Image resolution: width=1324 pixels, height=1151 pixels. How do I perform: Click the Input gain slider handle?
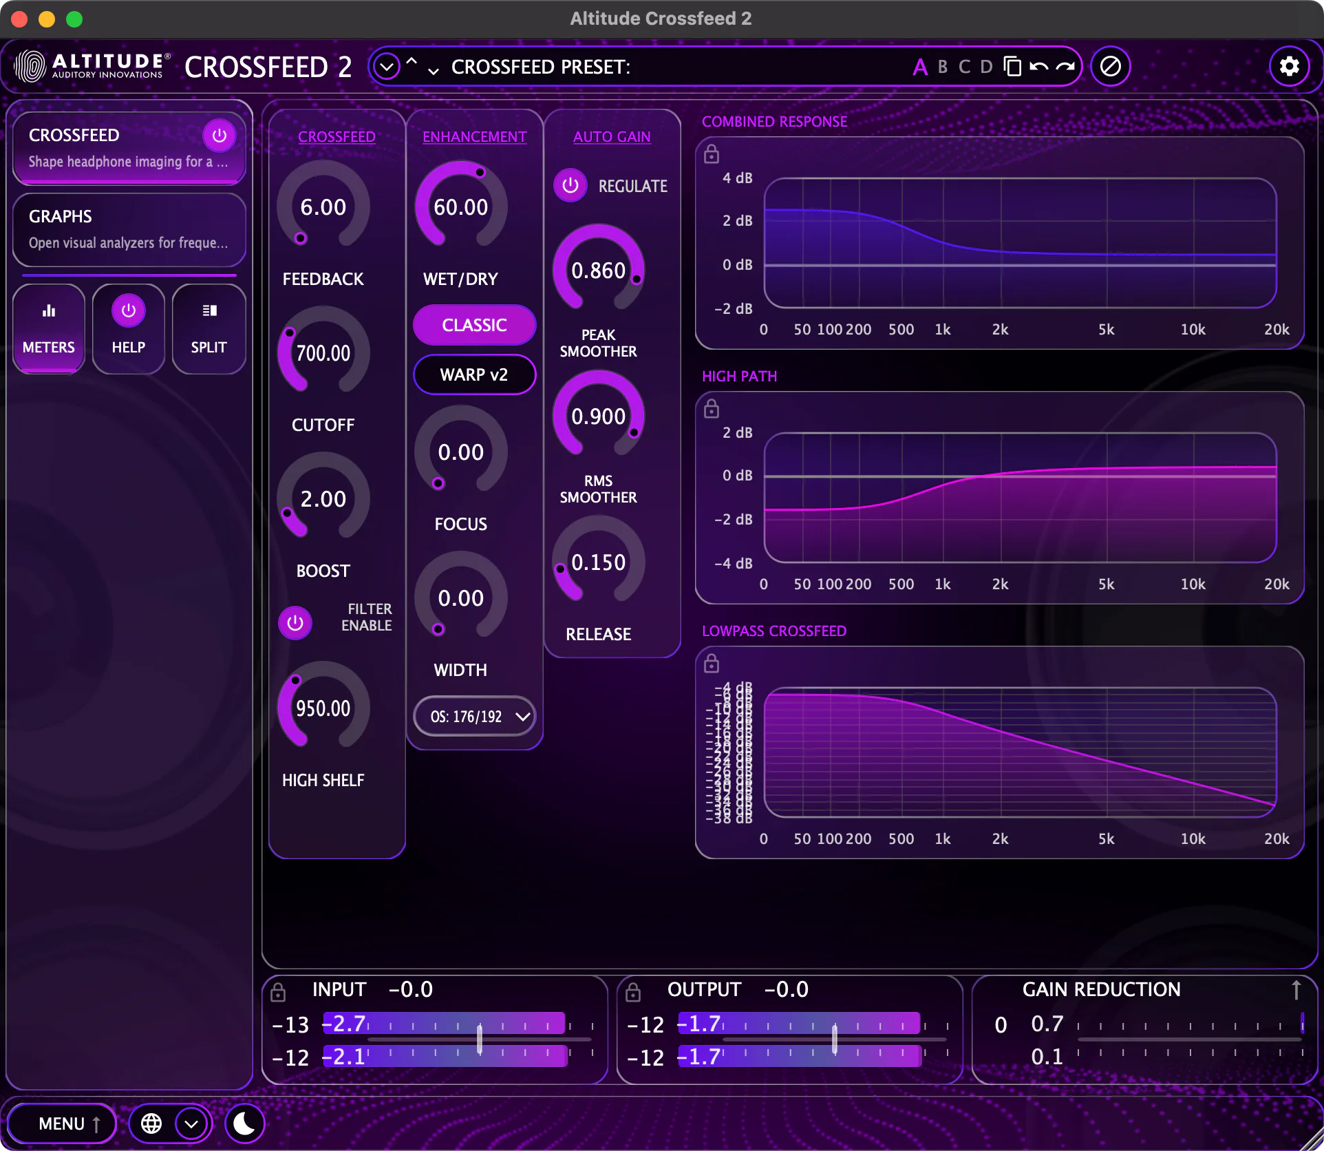click(480, 1039)
